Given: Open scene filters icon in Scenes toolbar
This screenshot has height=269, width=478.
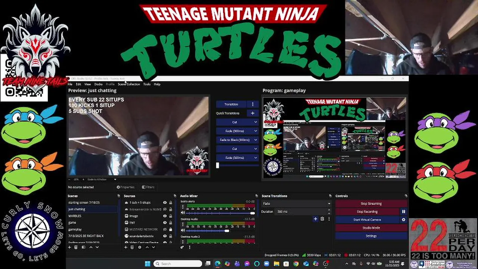Looking at the screenshot, I should 83,247.
